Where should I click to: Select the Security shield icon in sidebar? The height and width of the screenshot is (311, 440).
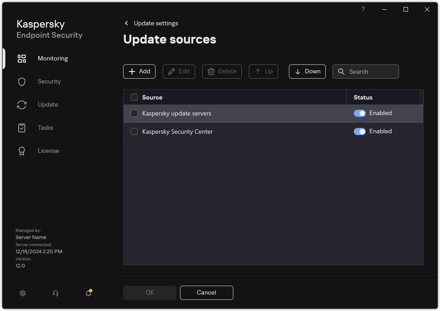coord(21,81)
